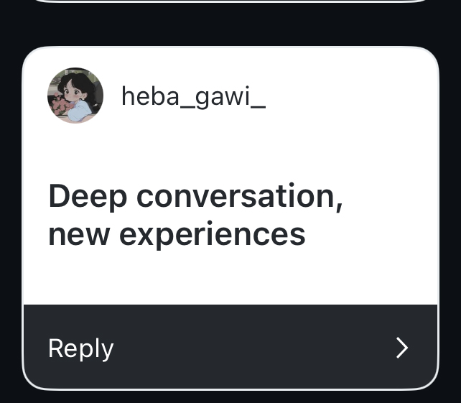Tap the dark Reply bar
The width and height of the screenshot is (461, 403).
tap(230, 348)
